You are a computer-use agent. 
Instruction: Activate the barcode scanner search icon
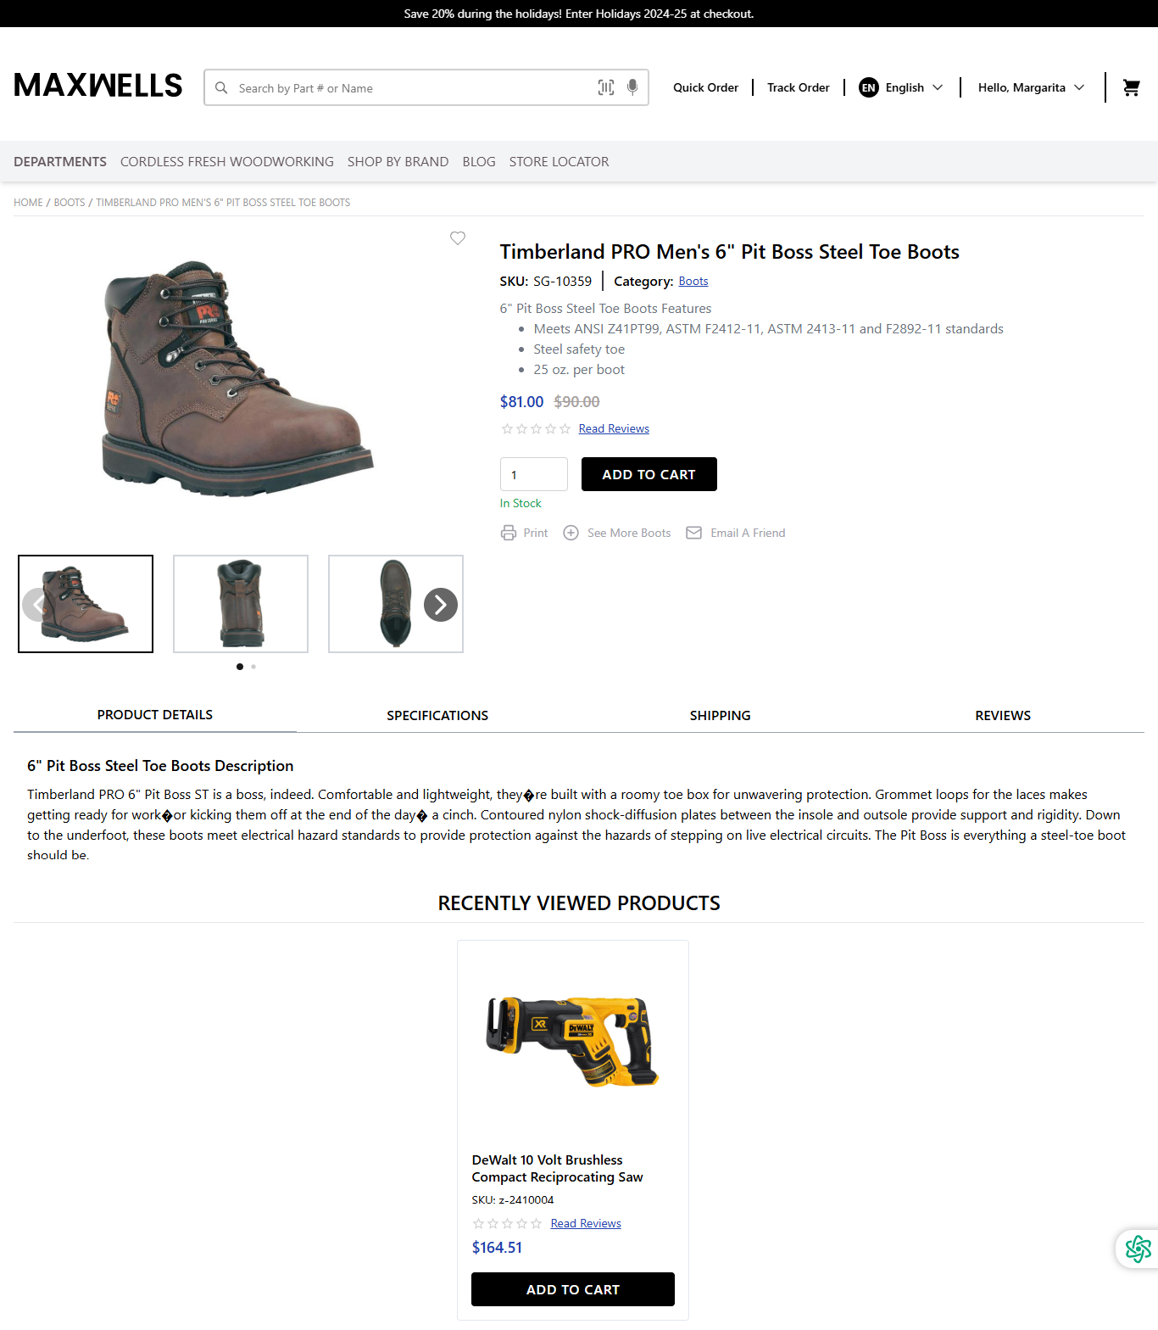point(606,87)
